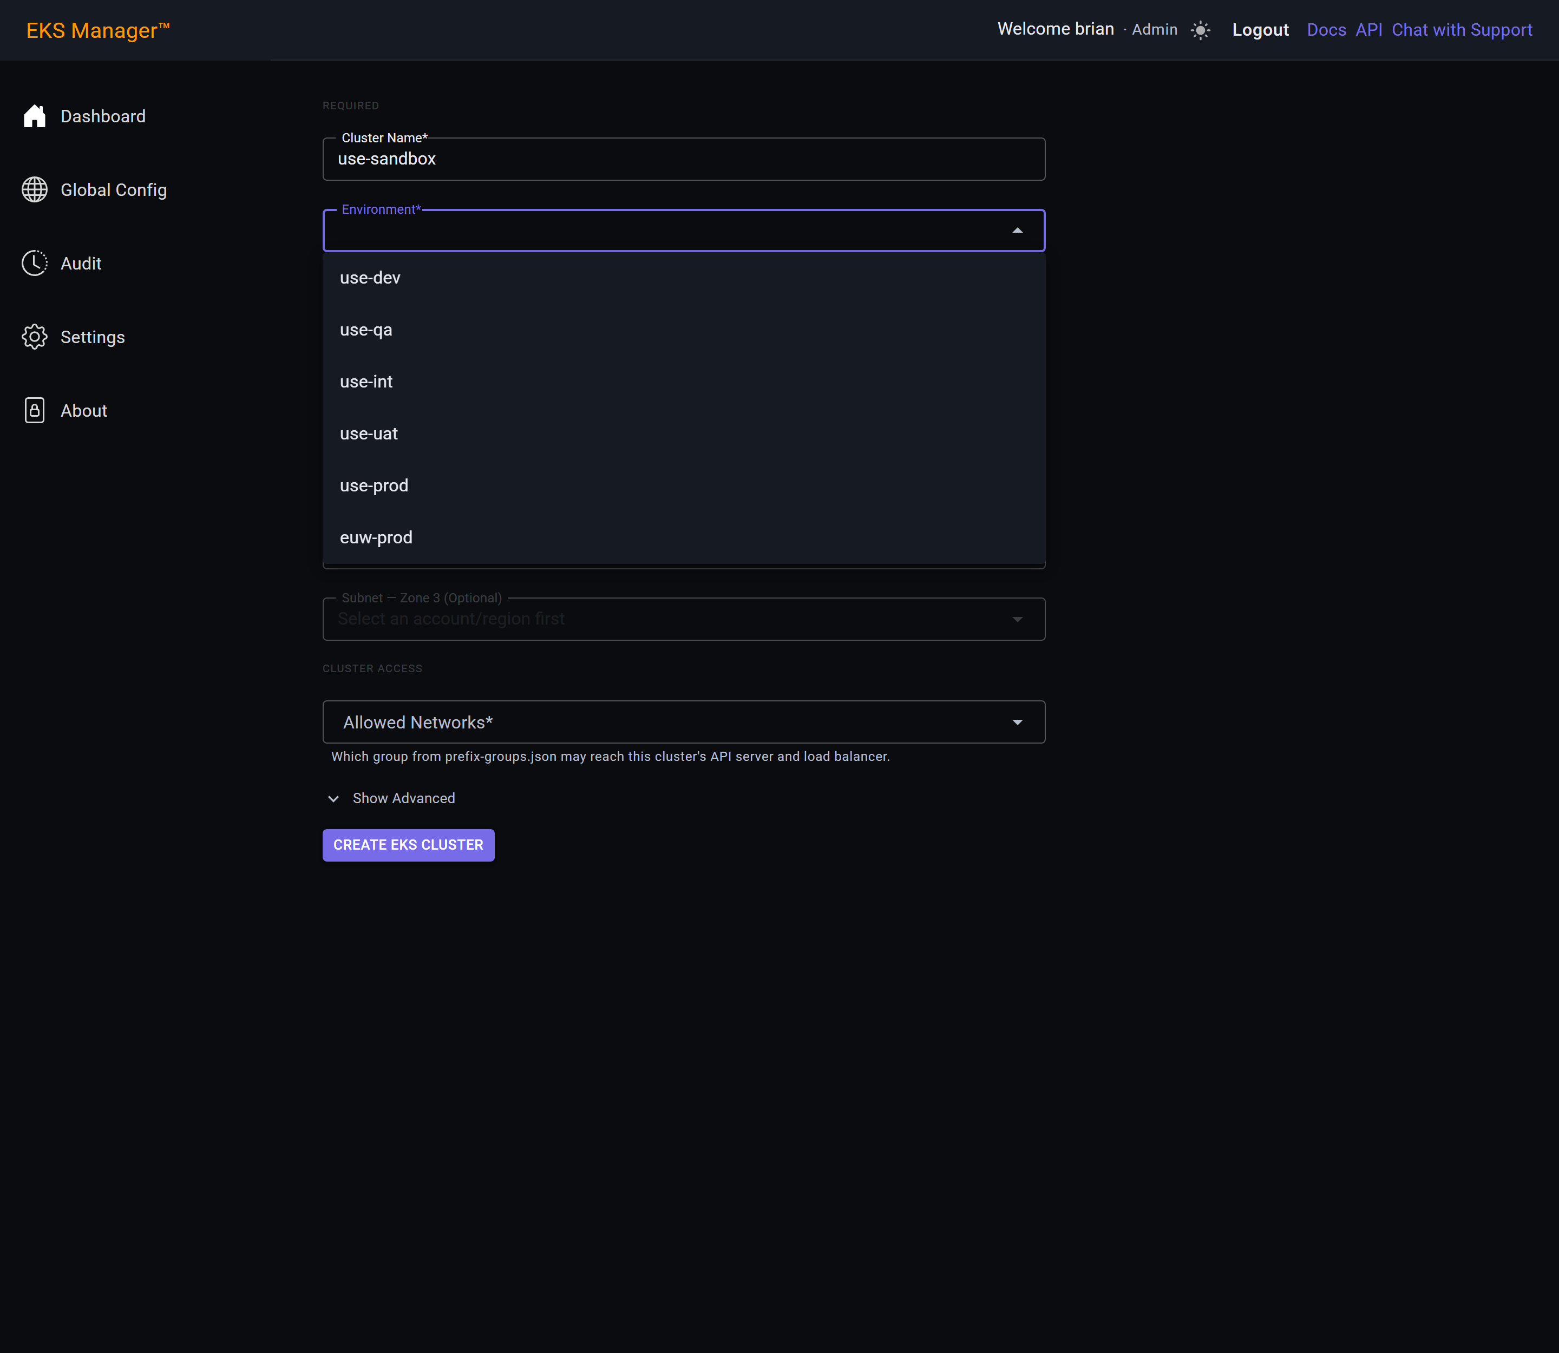
Task: Click the Settings gear icon
Action: pyautogui.click(x=35, y=337)
